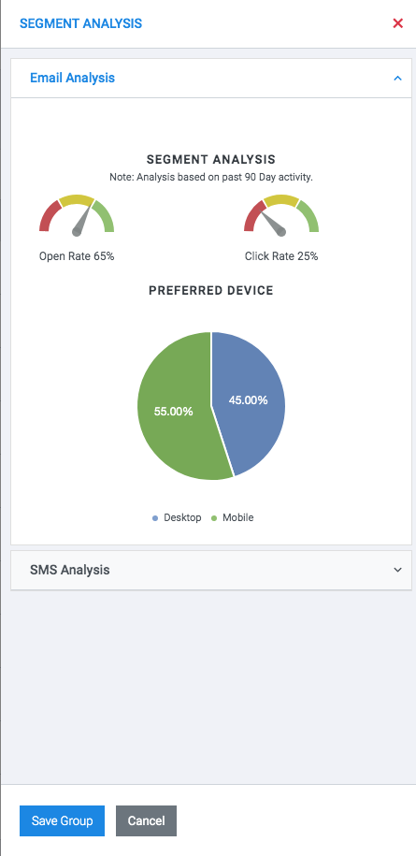Click the Cancel button

(x=146, y=820)
